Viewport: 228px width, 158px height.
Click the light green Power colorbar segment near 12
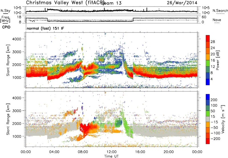pyautogui.click(x=208, y=63)
